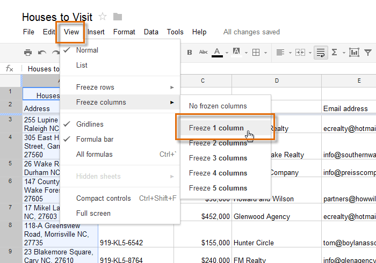Choose Freeze 3 columns
The width and height of the screenshot is (376, 263).
pyautogui.click(x=226, y=158)
